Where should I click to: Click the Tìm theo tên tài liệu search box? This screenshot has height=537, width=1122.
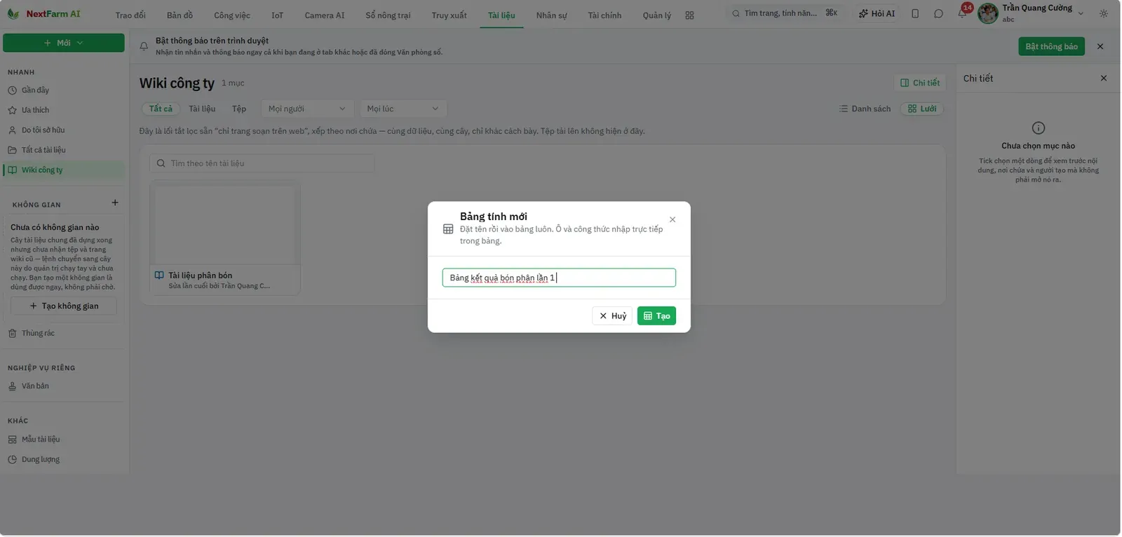coord(262,163)
